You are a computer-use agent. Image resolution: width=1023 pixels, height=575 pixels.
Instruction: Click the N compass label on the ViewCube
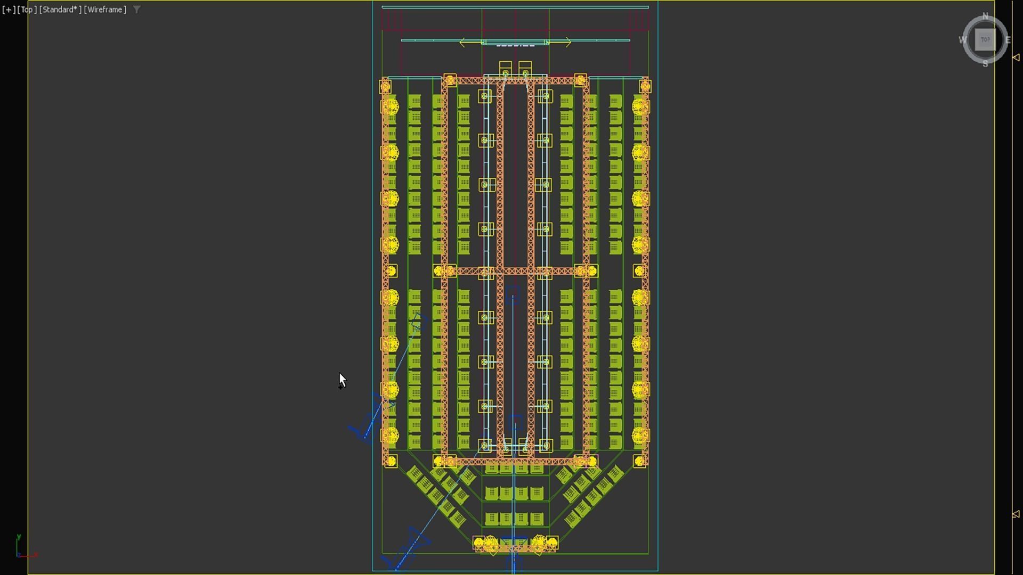tap(985, 16)
